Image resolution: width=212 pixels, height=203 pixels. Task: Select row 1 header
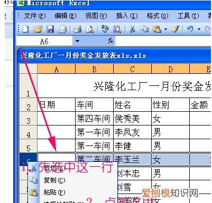[x=29, y=86]
